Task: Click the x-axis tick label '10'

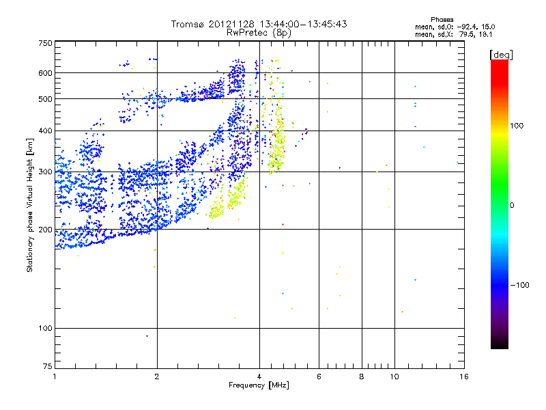Action: [394, 377]
